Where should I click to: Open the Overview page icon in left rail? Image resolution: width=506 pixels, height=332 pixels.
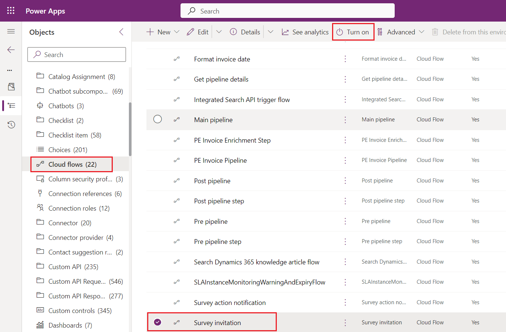click(11, 87)
